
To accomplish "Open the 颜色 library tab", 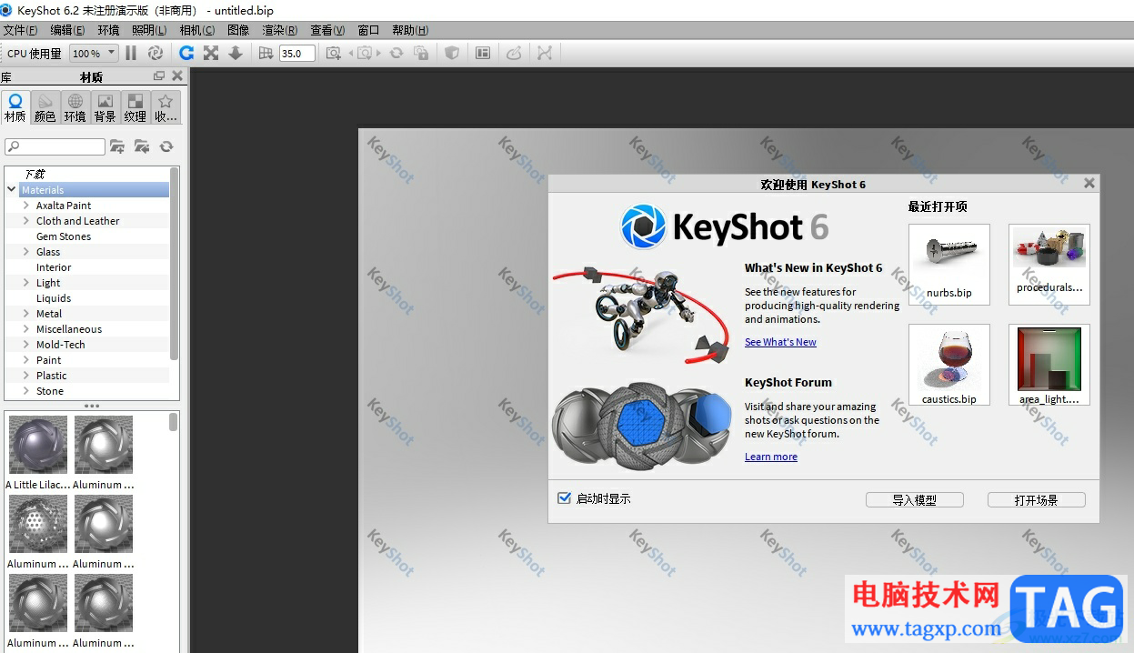I will 45,107.
